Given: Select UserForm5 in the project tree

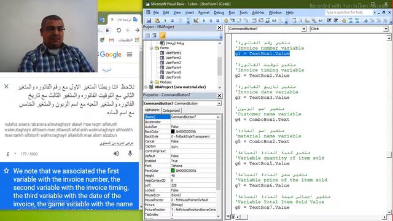Looking at the screenshot, I should (173, 72).
